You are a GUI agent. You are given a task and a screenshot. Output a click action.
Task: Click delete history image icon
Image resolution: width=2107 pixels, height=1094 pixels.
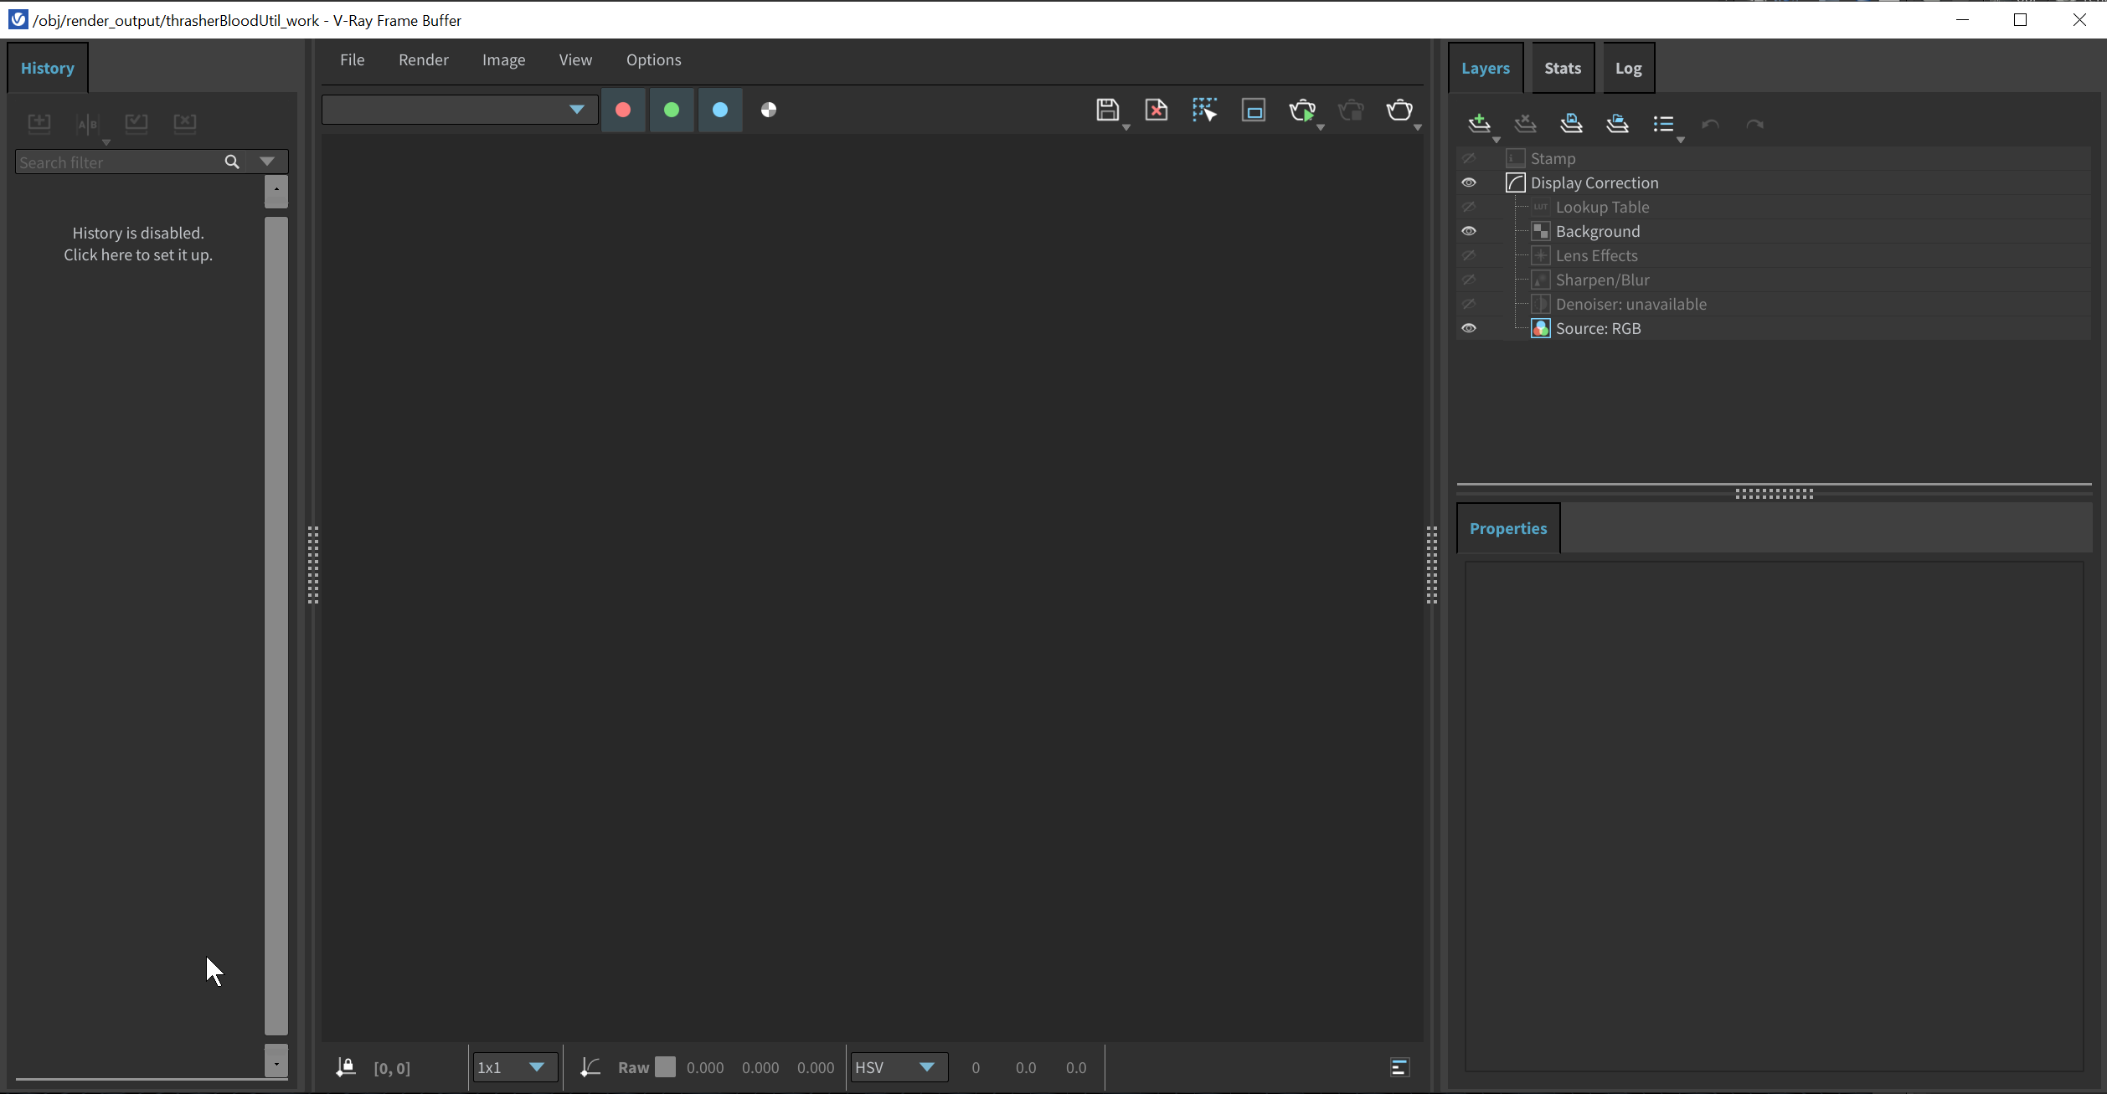184,124
